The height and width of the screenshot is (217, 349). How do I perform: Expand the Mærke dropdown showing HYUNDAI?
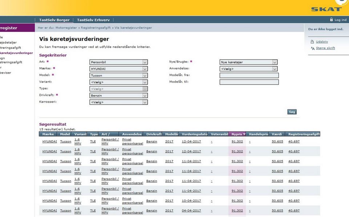pos(119,69)
